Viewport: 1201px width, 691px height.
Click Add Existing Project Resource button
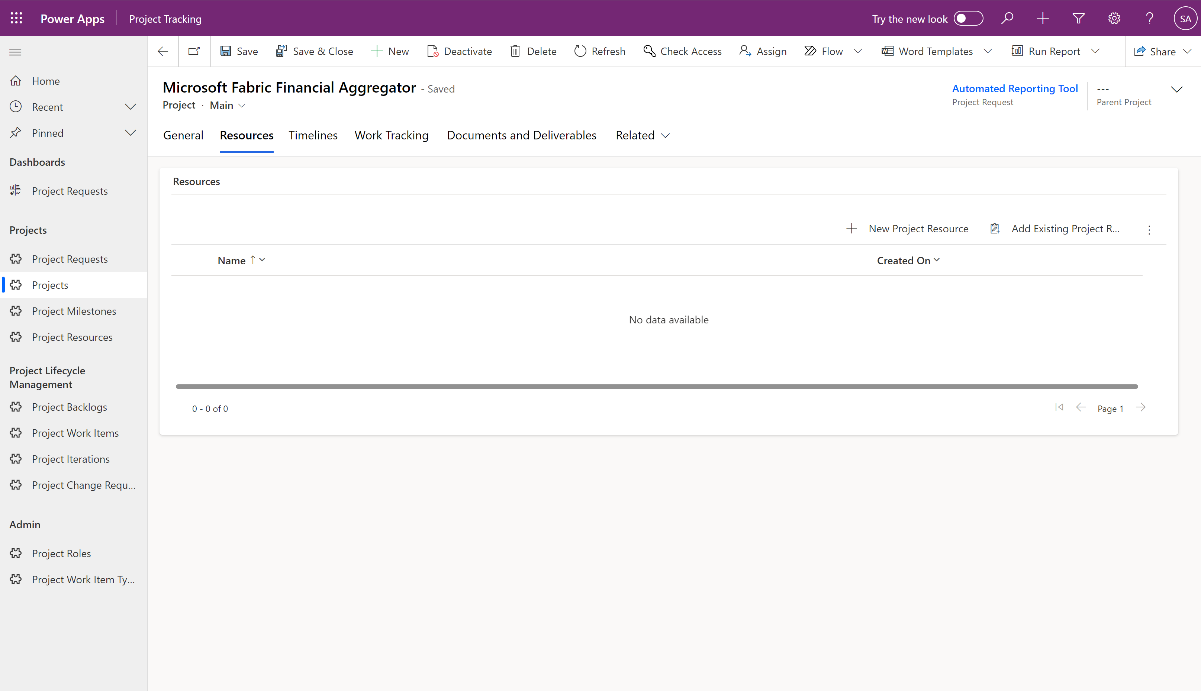pos(1055,229)
